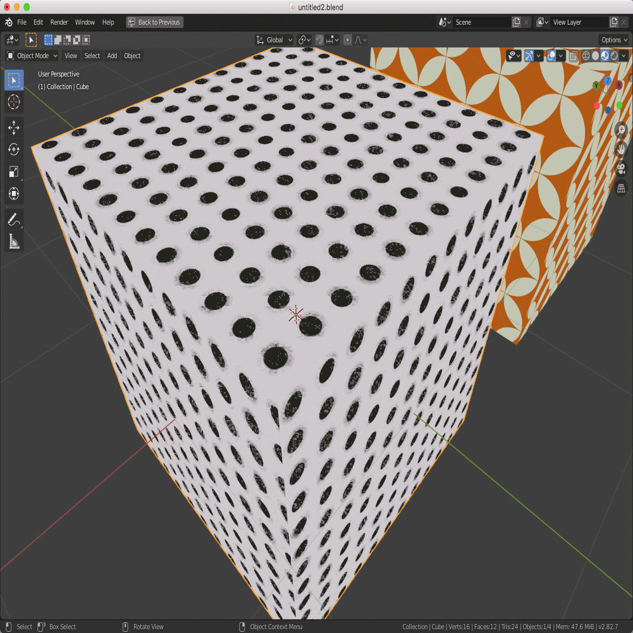Toggle Show Overlays
Image resolution: width=633 pixels, height=633 pixels.
click(x=551, y=56)
